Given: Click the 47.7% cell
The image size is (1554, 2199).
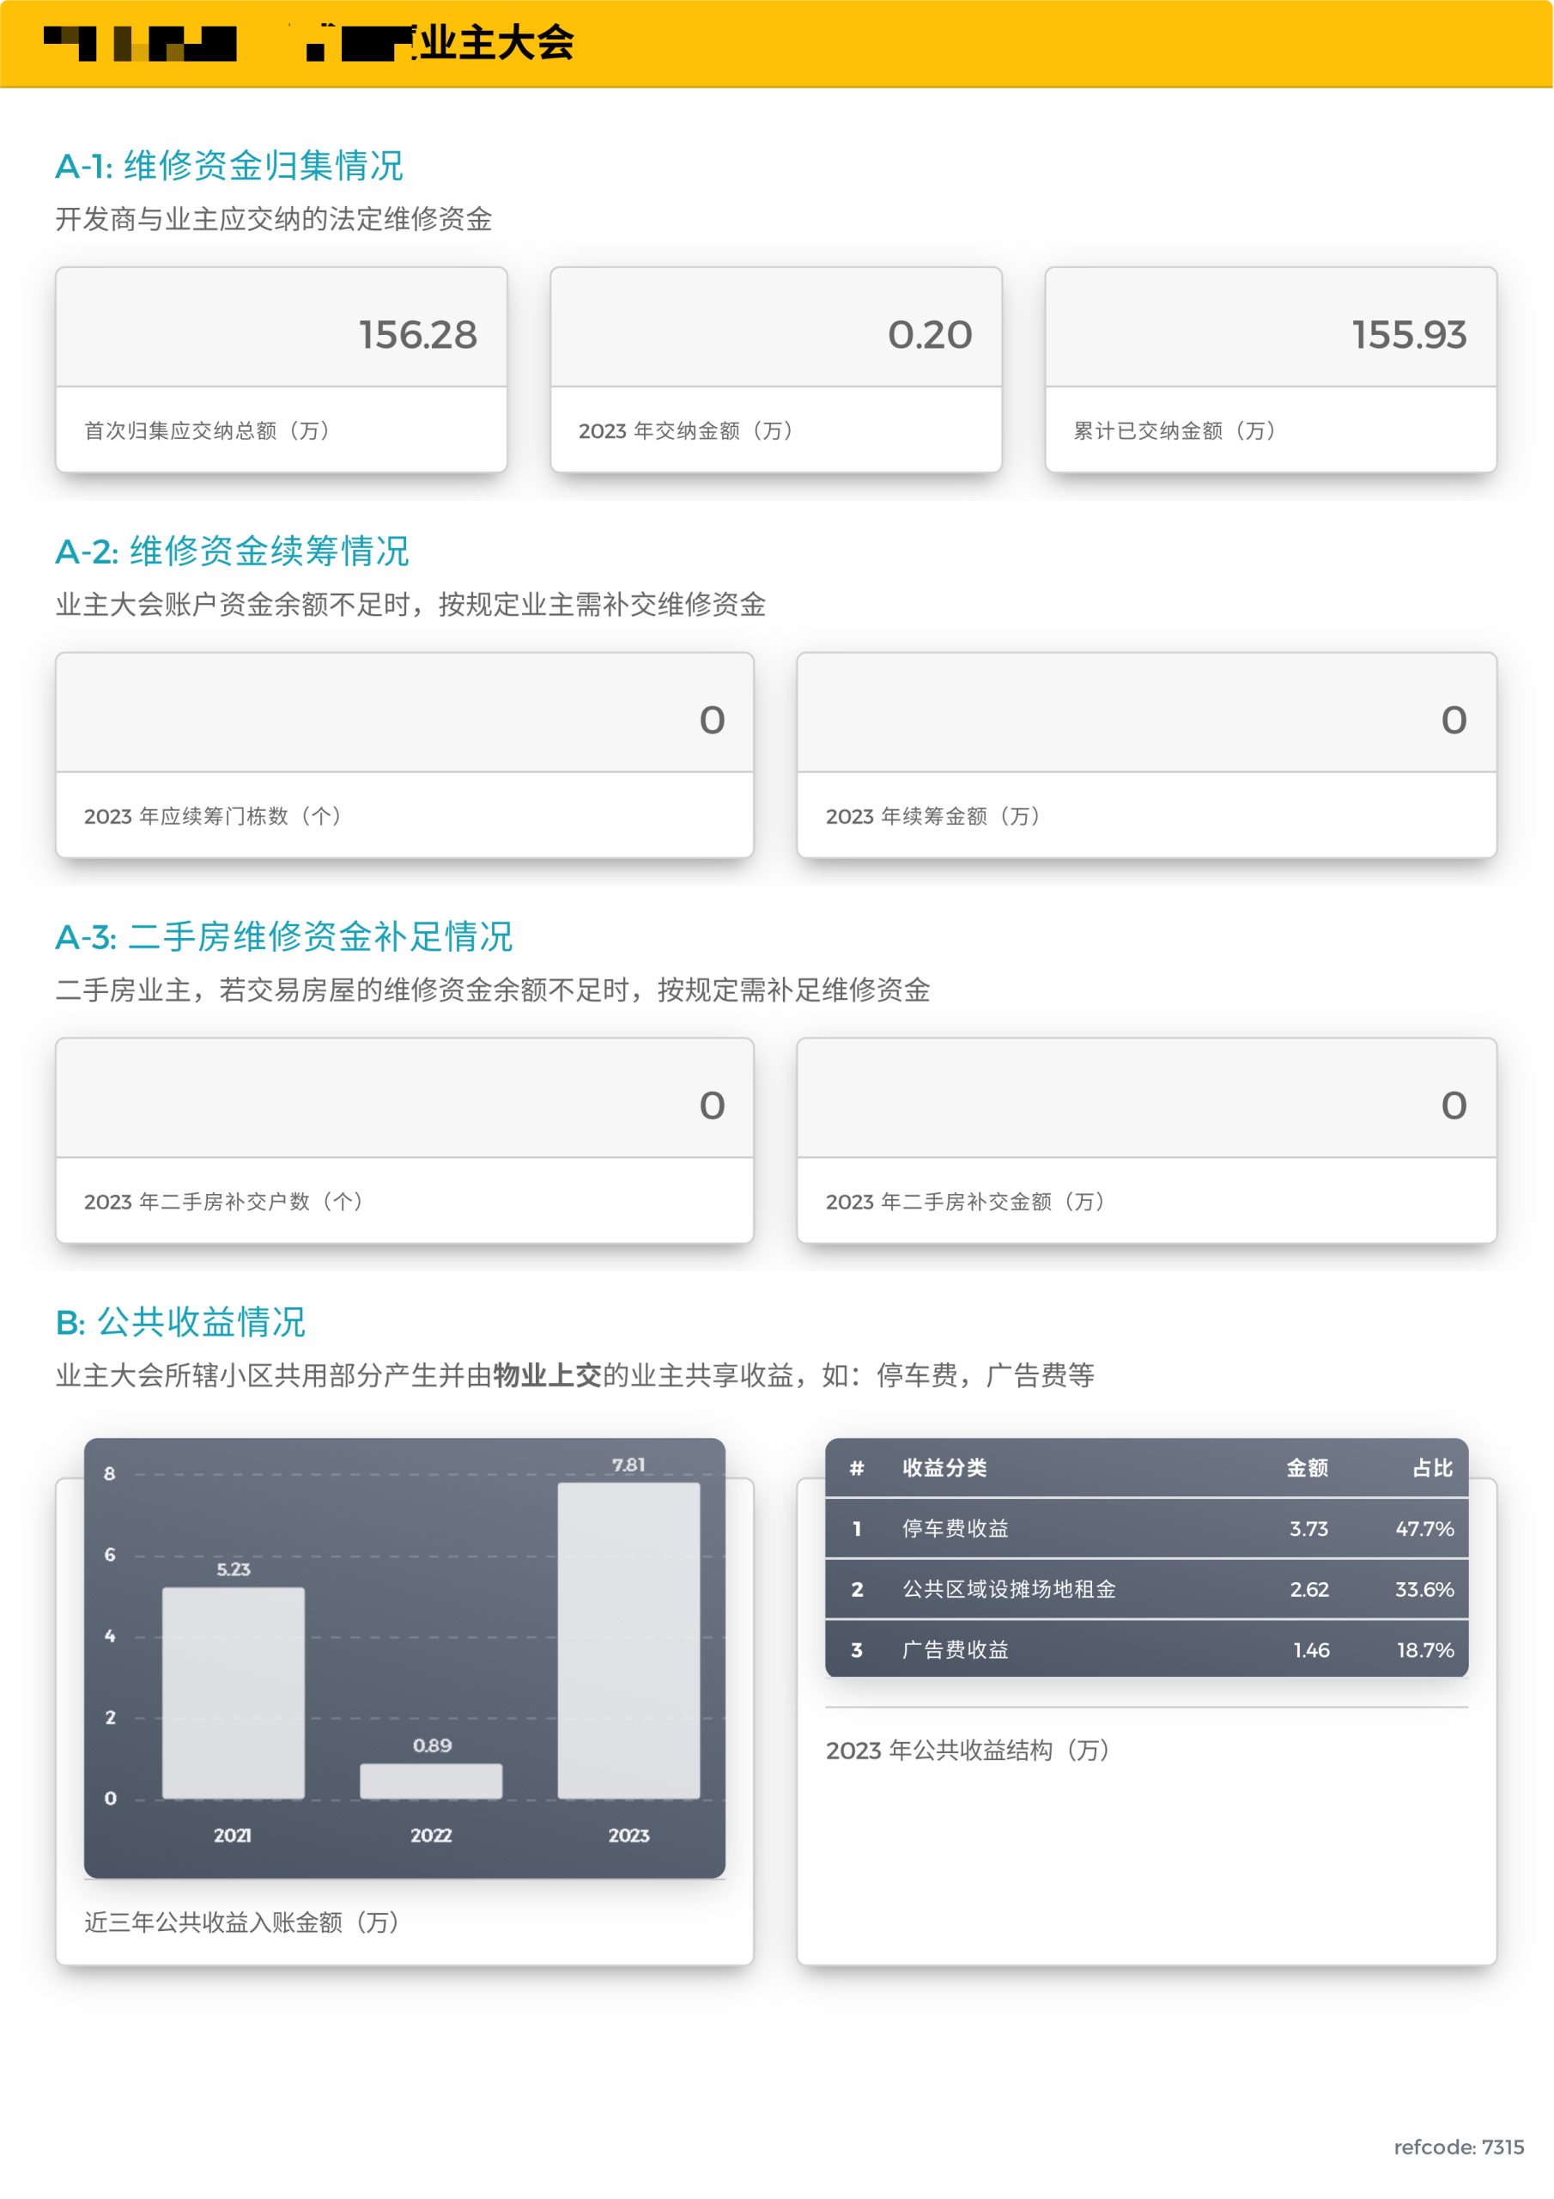Looking at the screenshot, I should [x=1424, y=1529].
